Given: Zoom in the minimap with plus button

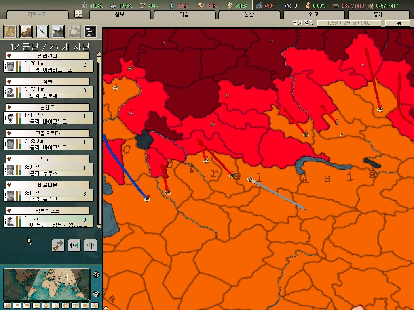Looking at the screenshot, I should point(96,274).
